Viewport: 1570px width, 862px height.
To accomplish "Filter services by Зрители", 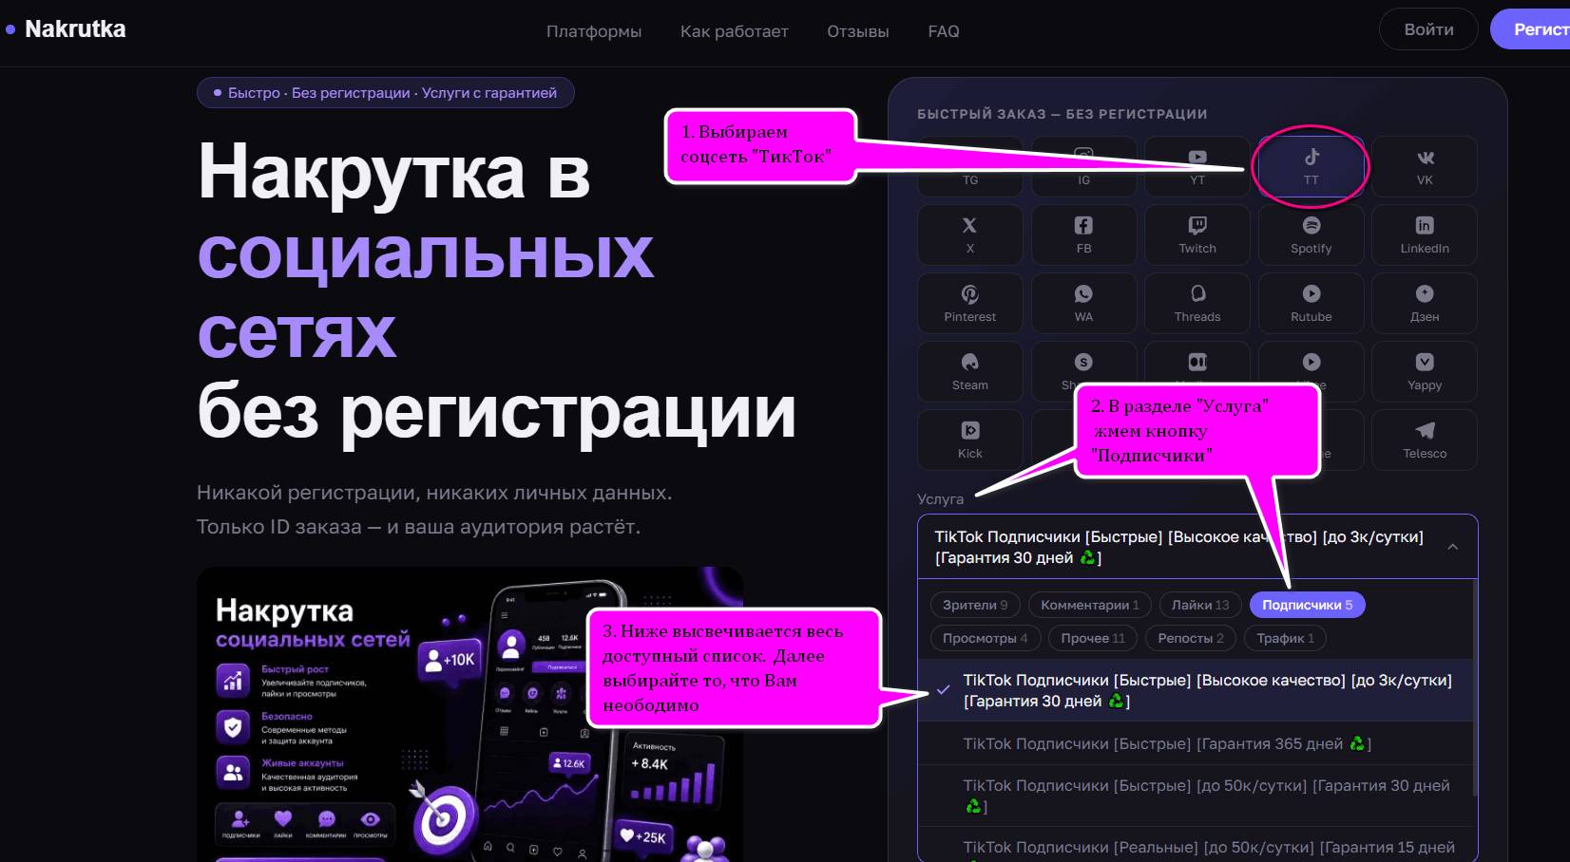I will click(975, 605).
